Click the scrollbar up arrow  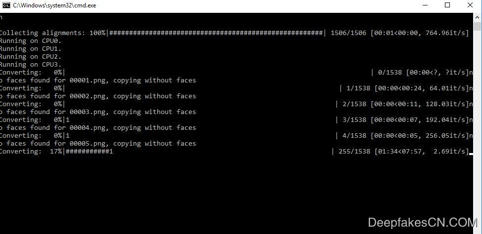click(477, 17)
